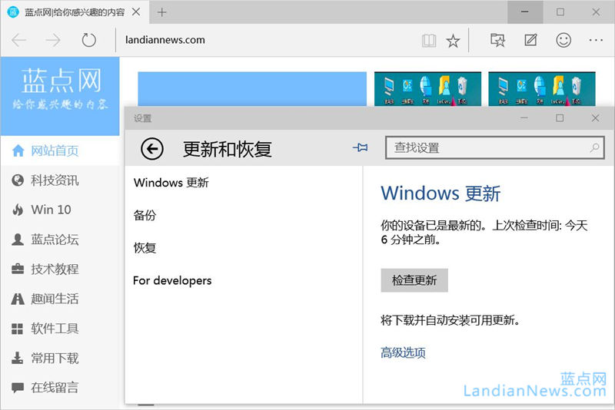Click the road icon beside 趣闻生活
The width and height of the screenshot is (615, 410).
[x=18, y=299]
